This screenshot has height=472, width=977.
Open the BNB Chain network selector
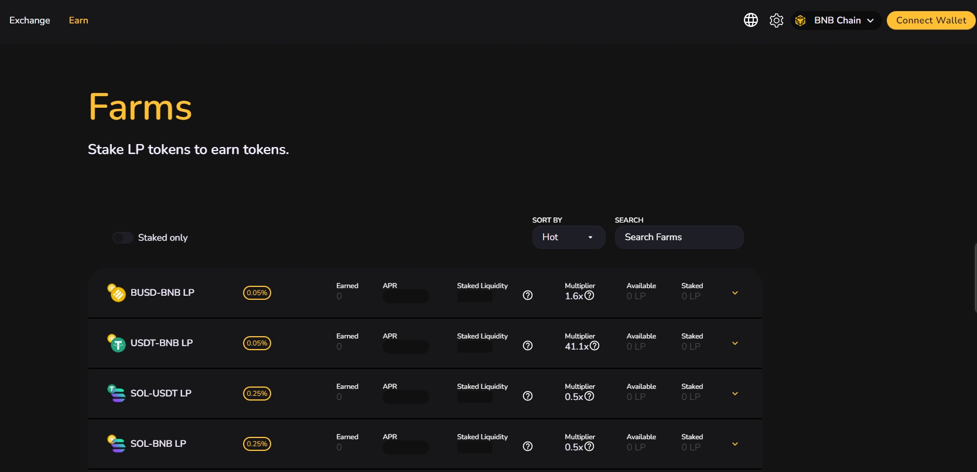[x=836, y=20]
